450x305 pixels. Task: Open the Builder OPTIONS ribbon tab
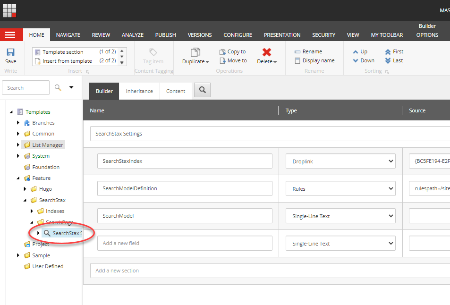tap(427, 35)
